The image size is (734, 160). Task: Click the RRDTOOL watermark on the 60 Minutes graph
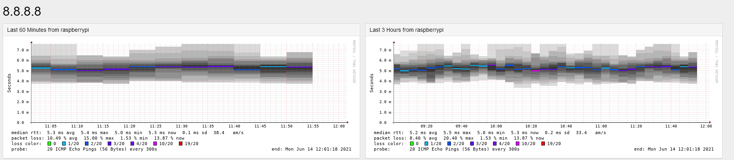coord(354,61)
